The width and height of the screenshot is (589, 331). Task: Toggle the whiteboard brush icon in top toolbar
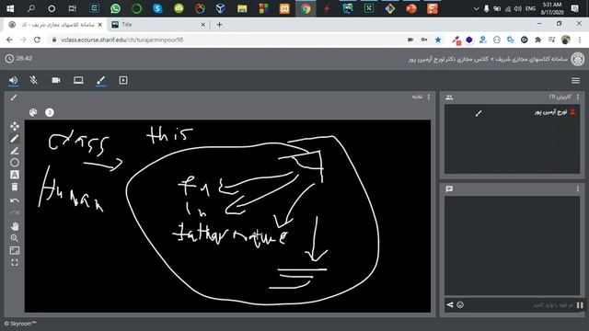click(x=100, y=80)
